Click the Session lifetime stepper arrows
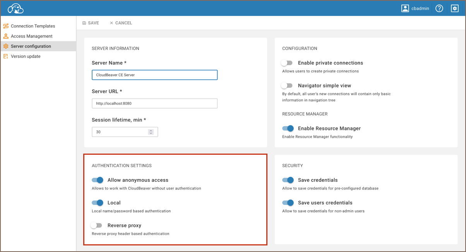 click(151, 132)
